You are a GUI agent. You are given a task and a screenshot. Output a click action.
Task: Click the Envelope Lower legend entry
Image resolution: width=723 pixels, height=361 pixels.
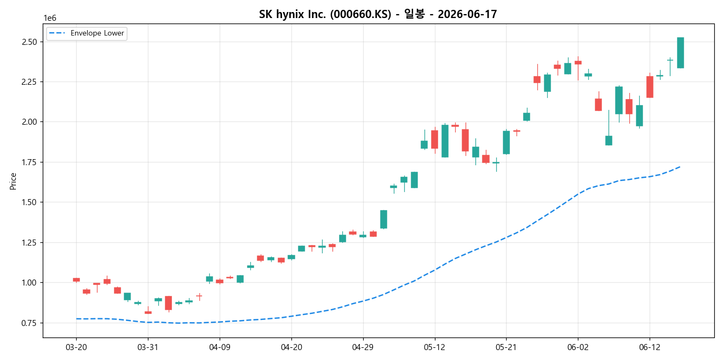pos(87,33)
